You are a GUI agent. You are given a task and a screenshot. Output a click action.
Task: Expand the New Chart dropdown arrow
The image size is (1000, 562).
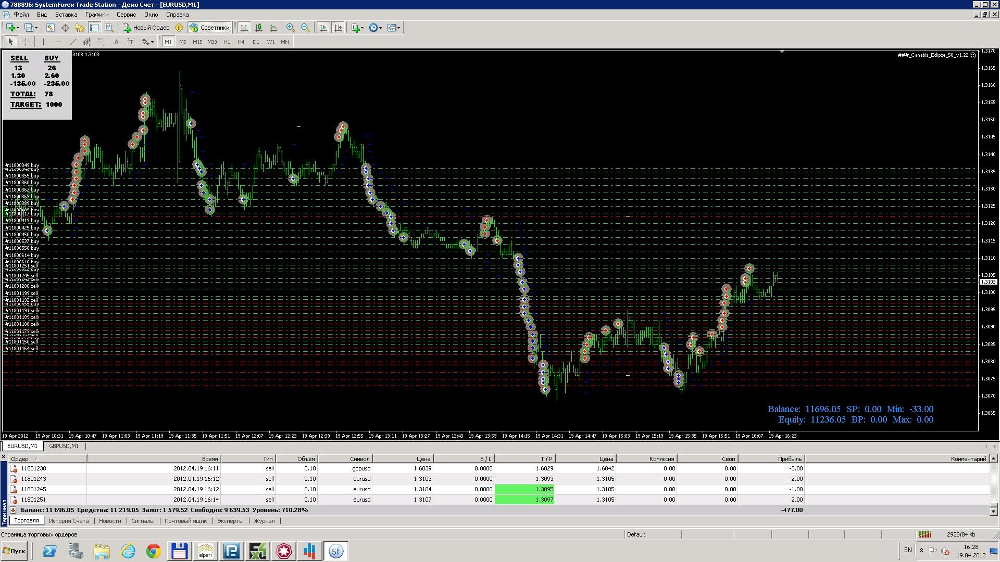pos(18,28)
